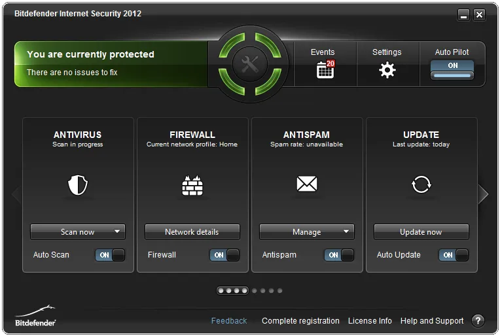
Task: Click the UPDATE panel title
Action: (421, 135)
